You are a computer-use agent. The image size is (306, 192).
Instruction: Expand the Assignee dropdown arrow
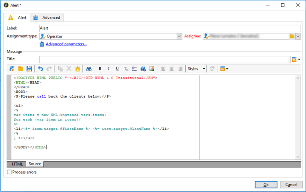298,37
